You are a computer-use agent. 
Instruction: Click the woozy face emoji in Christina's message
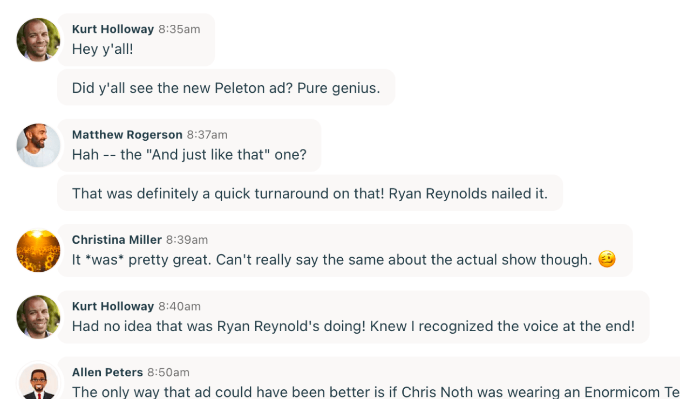(607, 259)
